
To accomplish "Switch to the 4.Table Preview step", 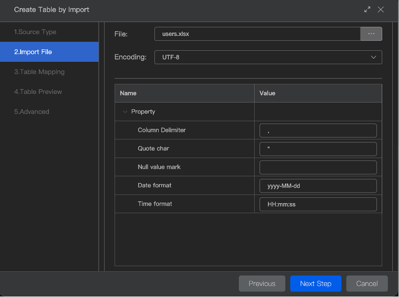I will tap(38, 91).
